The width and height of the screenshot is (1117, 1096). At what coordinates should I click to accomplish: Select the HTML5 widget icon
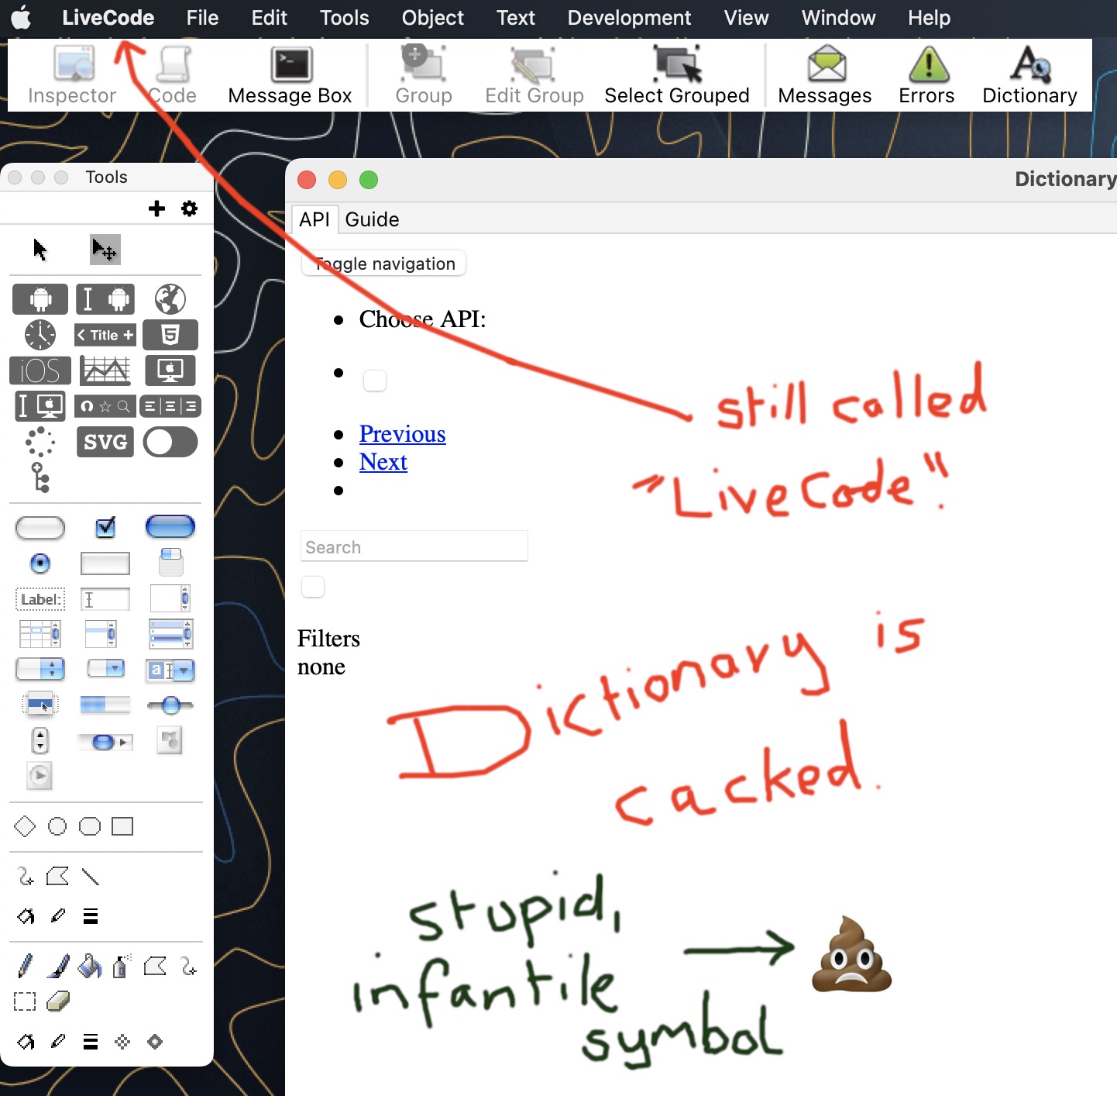tap(170, 335)
